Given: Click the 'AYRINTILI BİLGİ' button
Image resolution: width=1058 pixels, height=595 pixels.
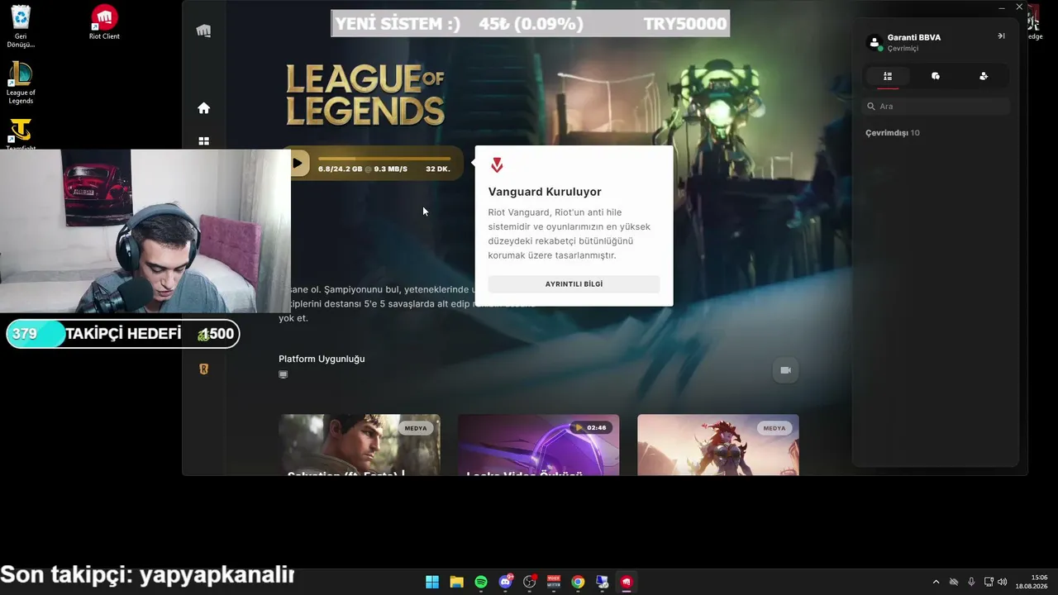Looking at the screenshot, I should tap(574, 284).
